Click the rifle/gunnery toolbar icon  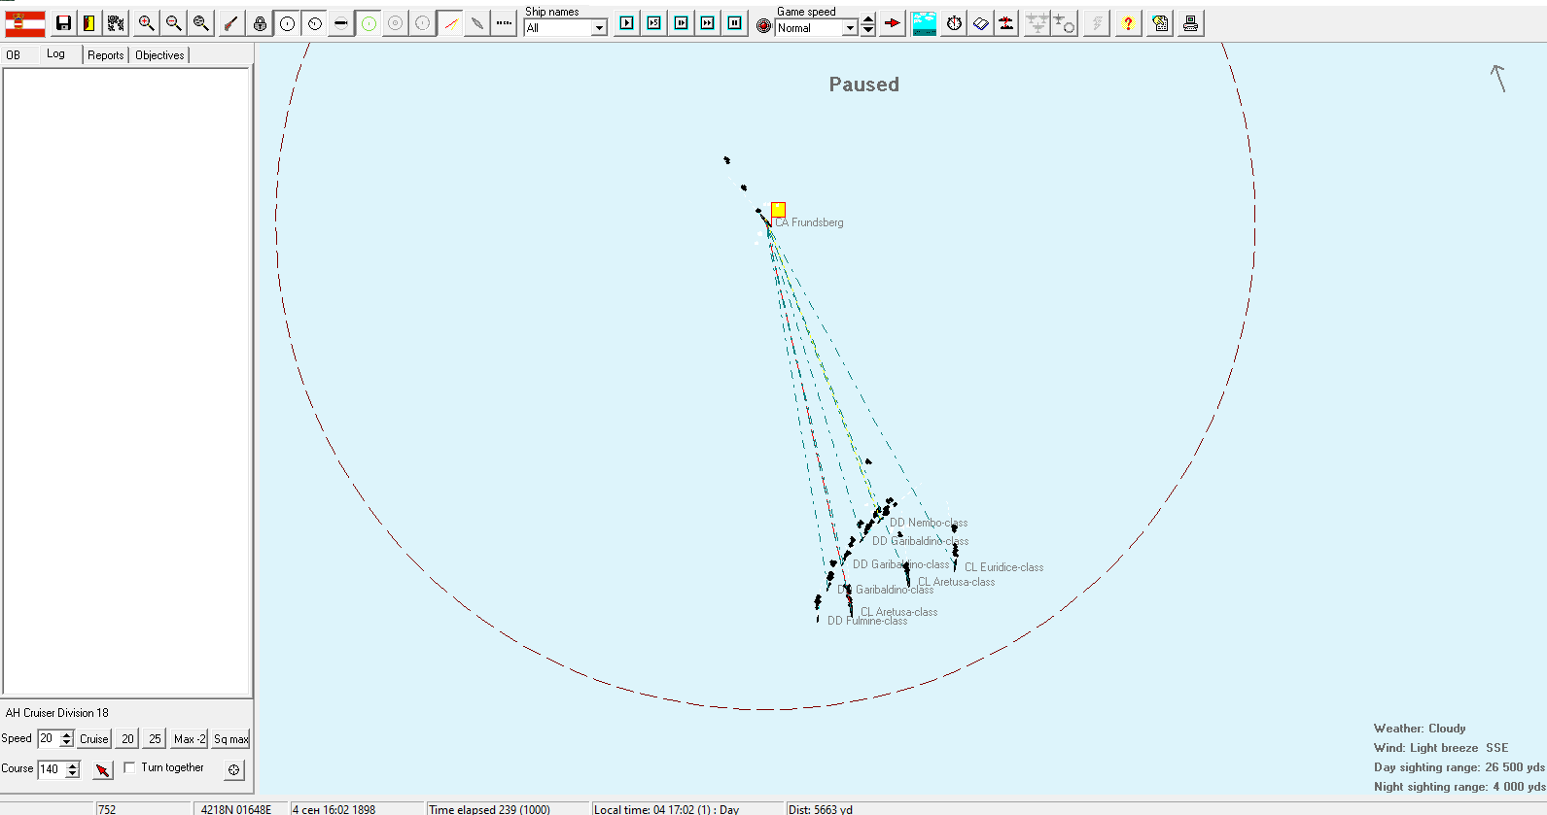click(x=230, y=23)
